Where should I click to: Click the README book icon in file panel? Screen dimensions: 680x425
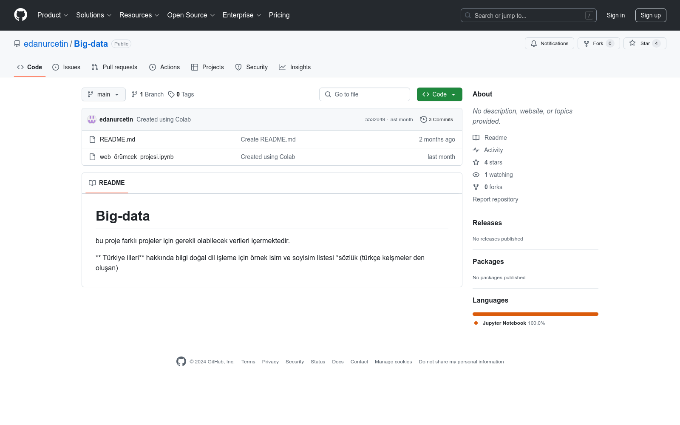(92, 183)
